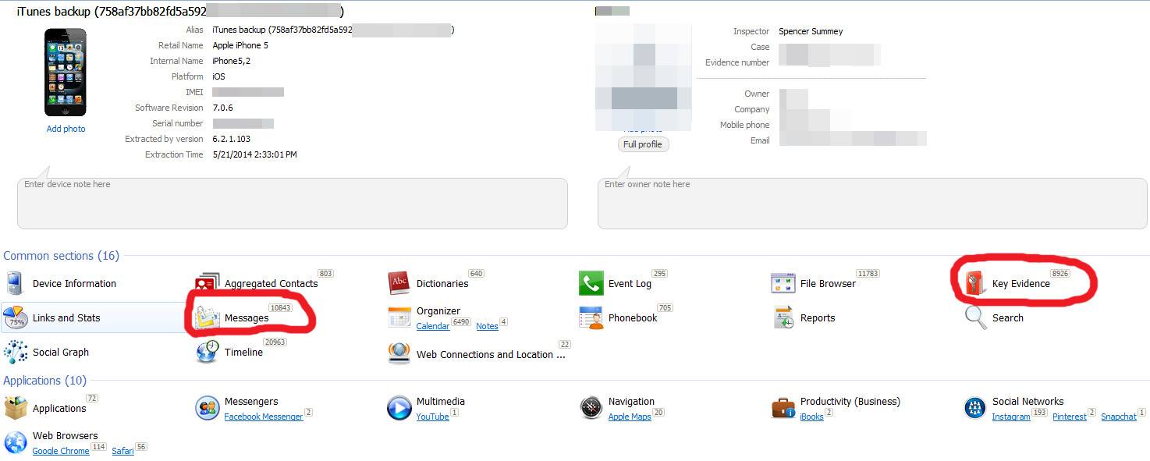
Task: Open the Applications box icon
Action: (16, 407)
